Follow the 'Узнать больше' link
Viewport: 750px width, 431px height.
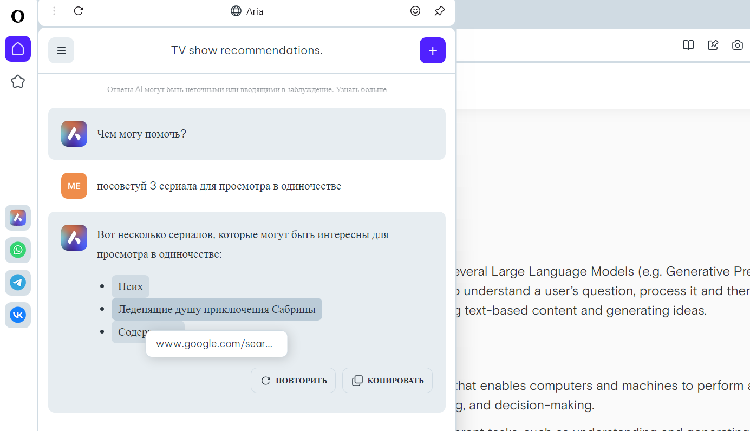point(361,89)
